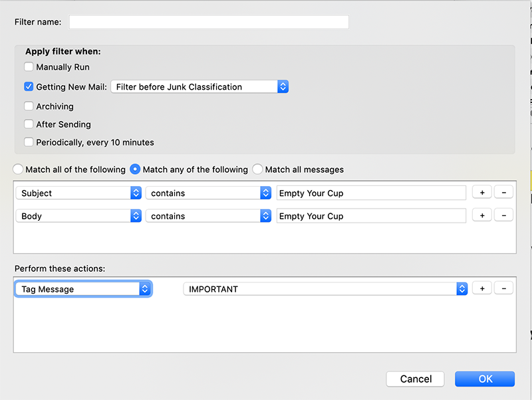Open Filter before Junk Classification dropdown
The width and height of the screenshot is (532, 400).
point(199,87)
